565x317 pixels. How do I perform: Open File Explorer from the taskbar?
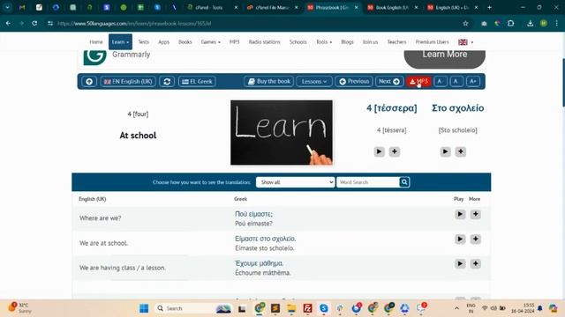pyautogui.click(x=291, y=308)
